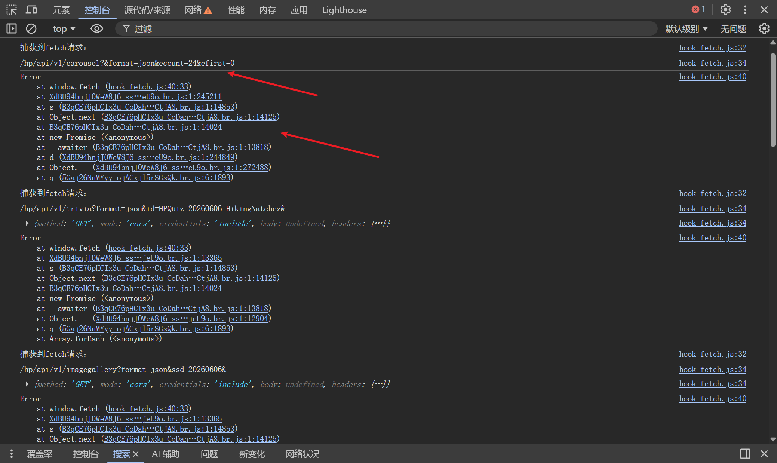This screenshot has width=777, height=463.
Task: Close DevTools with the top X
Action: (x=764, y=10)
